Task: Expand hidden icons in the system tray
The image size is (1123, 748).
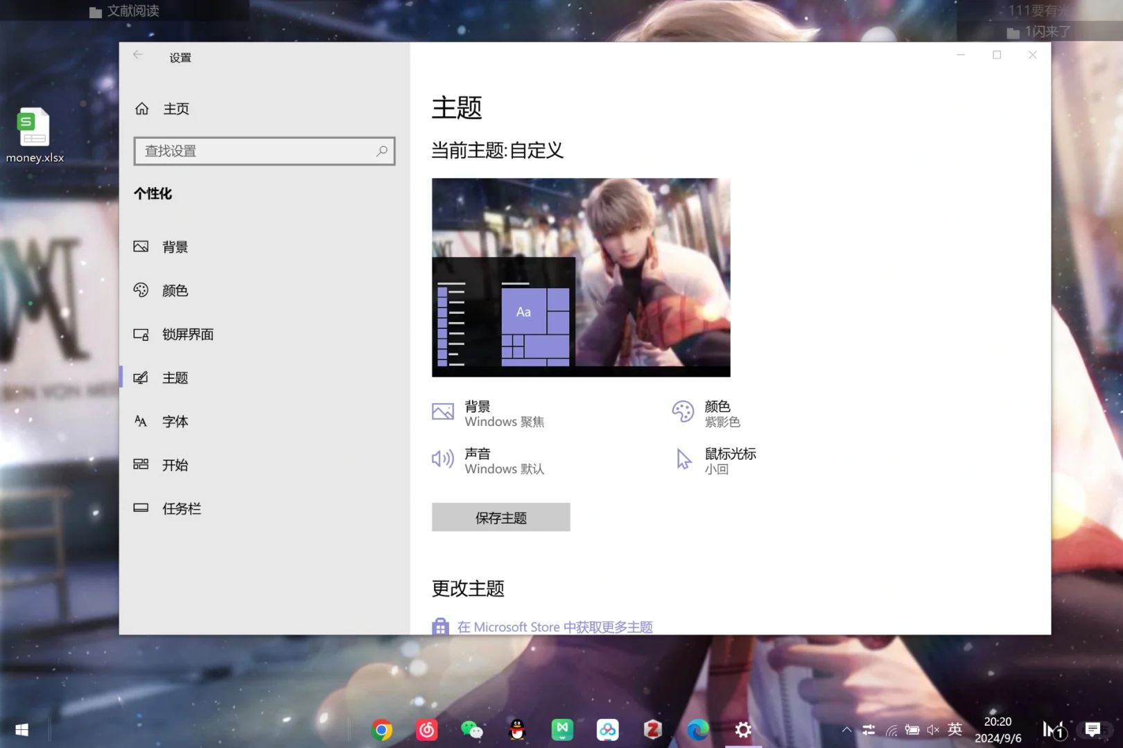Action: (846, 729)
